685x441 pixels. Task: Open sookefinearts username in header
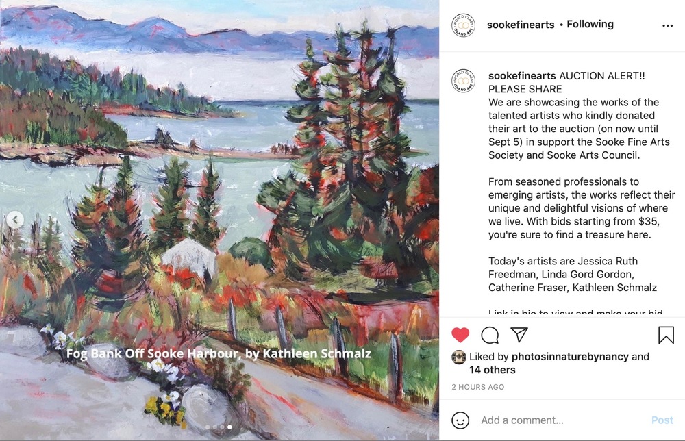pyautogui.click(x=521, y=25)
